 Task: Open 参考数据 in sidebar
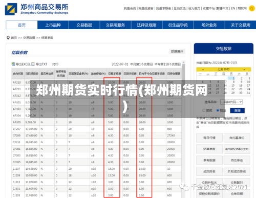click(209, 160)
